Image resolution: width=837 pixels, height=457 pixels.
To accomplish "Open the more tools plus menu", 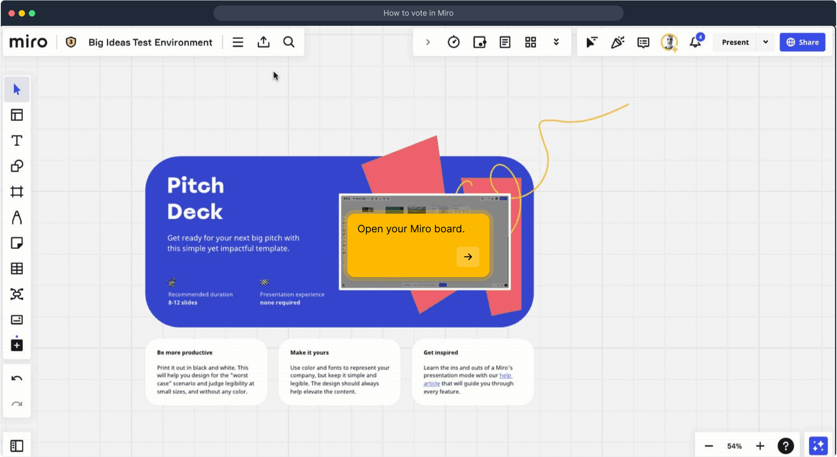I will (x=17, y=345).
